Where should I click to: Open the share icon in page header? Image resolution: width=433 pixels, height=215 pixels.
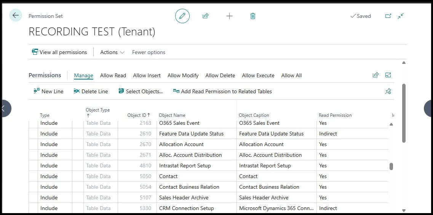(x=205, y=16)
